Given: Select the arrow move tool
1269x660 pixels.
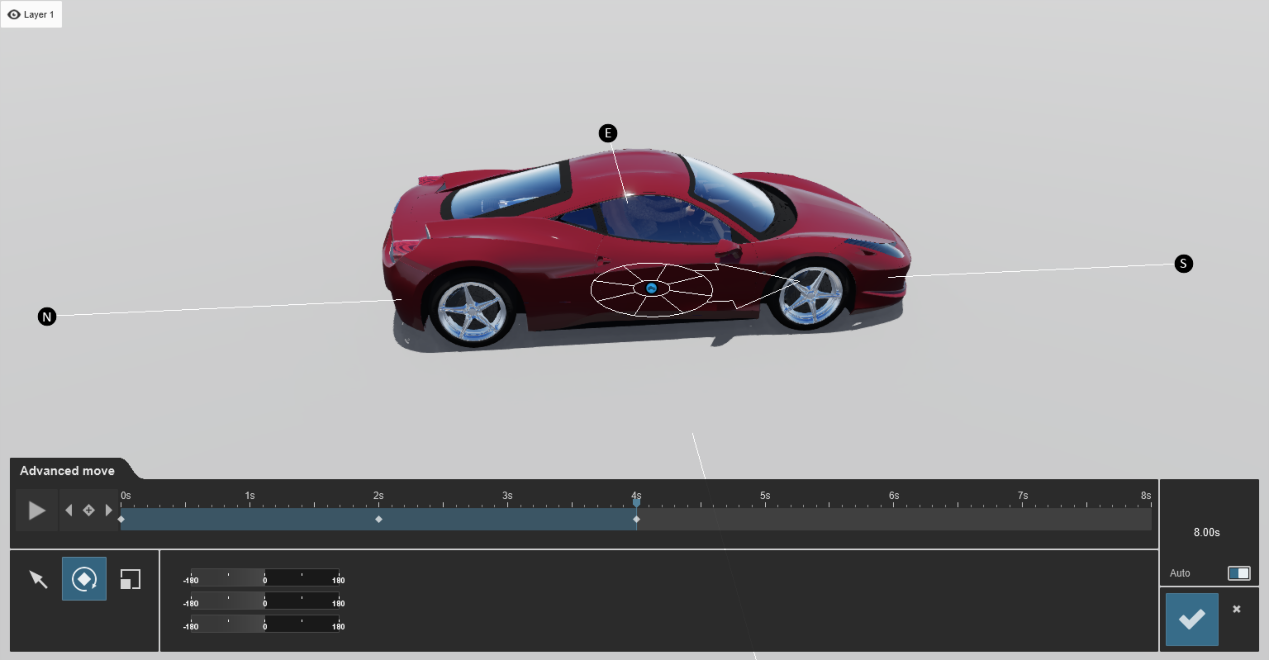Looking at the screenshot, I should tap(38, 579).
